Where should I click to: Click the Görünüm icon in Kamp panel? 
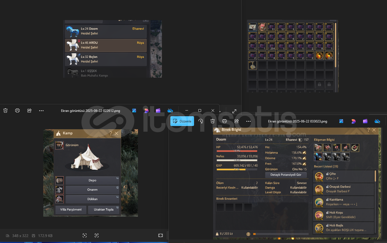point(60,145)
